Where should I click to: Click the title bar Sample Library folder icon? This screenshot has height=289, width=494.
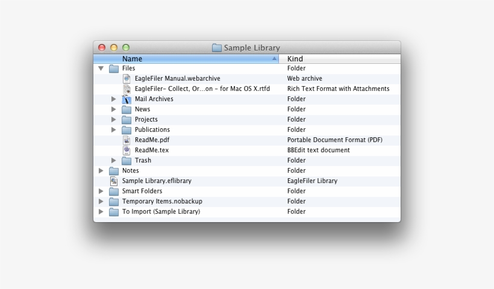click(x=217, y=48)
